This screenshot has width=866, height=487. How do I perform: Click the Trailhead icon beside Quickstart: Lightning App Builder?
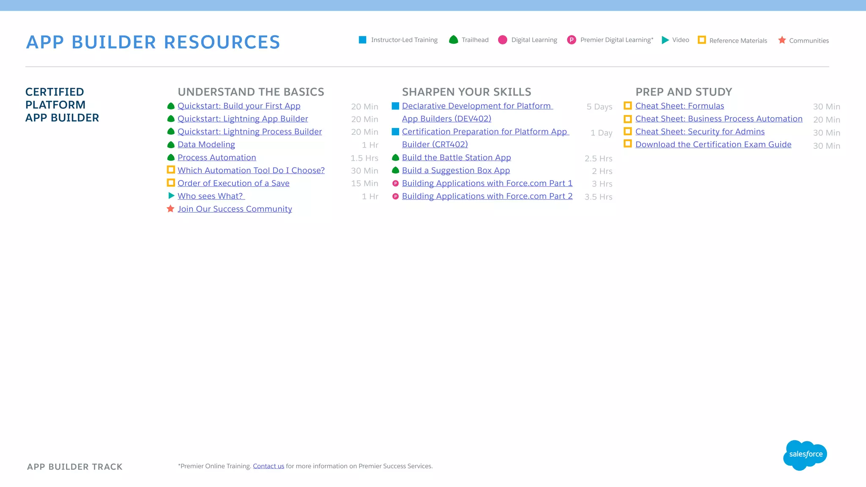[x=171, y=119]
